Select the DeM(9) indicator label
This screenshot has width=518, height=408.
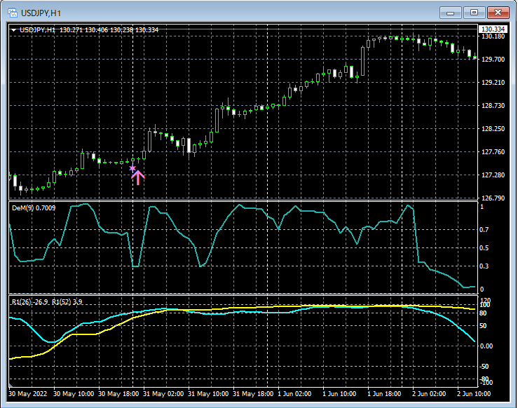click(34, 208)
